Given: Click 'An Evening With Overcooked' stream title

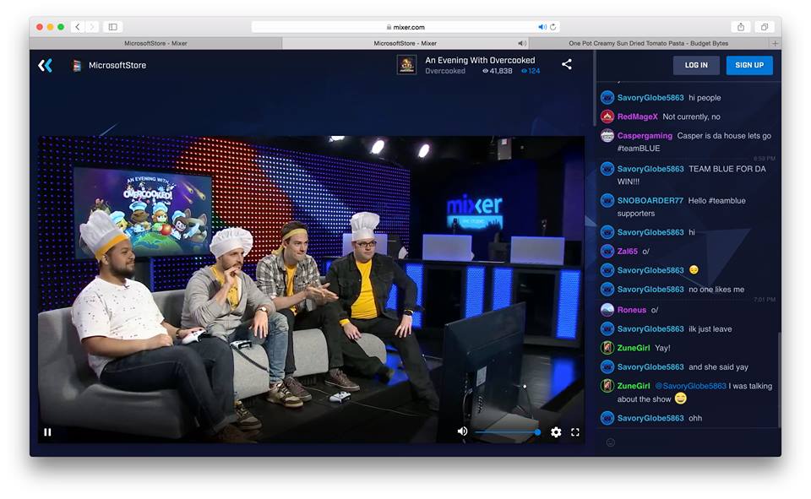Looking at the screenshot, I should (480, 60).
